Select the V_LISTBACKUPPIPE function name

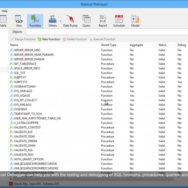26,123
